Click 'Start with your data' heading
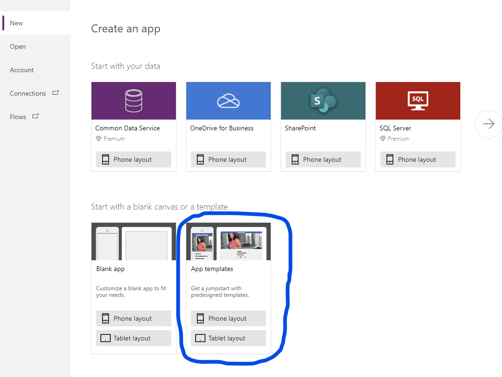 pos(126,66)
